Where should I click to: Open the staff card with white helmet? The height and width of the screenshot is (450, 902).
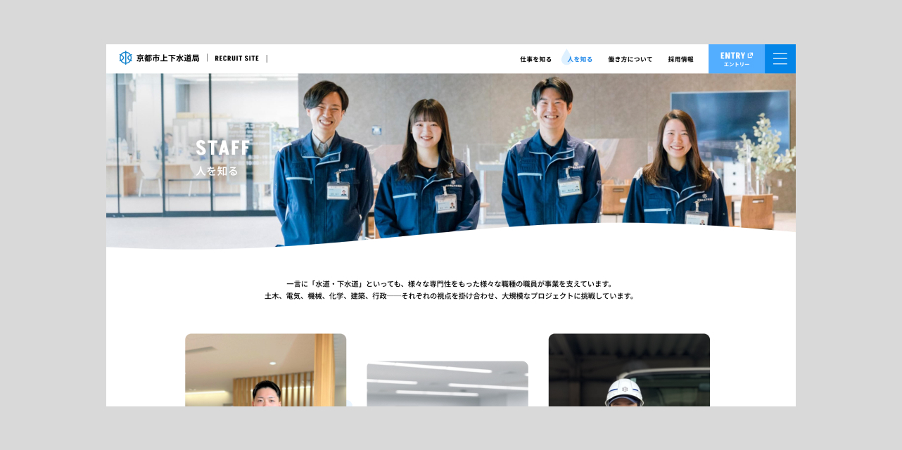pyautogui.click(x=628, y=370)
